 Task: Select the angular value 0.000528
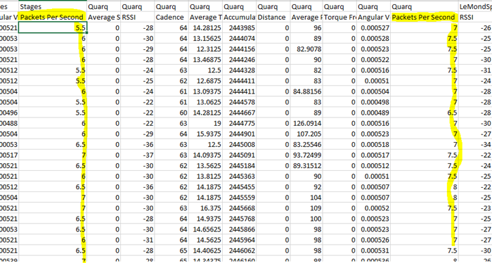click(x=374, y=39)
